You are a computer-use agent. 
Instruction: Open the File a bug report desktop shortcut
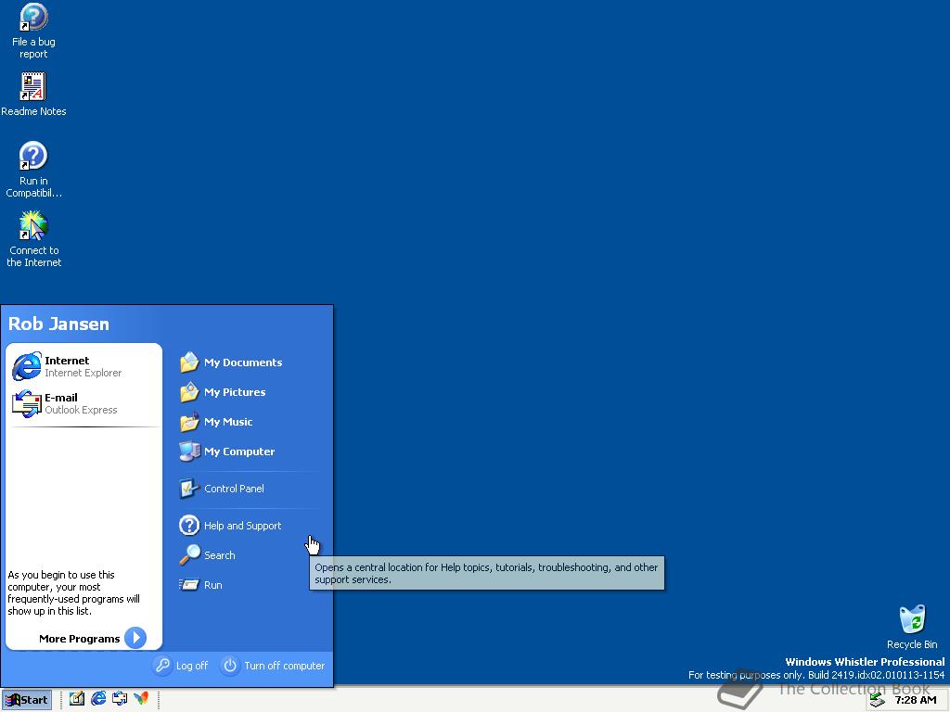pos(33,31)
